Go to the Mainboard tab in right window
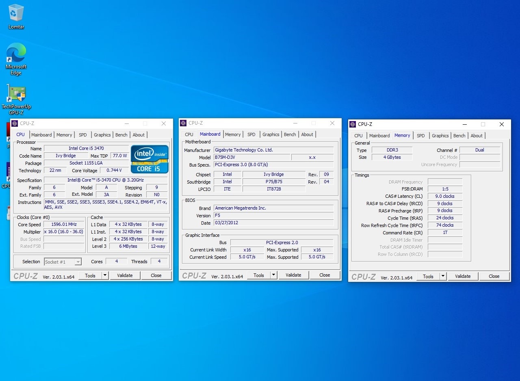This screenshot has height=381, width=520. coord(379,136)
